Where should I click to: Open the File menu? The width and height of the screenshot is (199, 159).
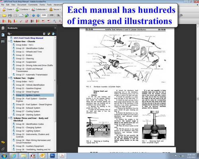[x=2, y=5]
